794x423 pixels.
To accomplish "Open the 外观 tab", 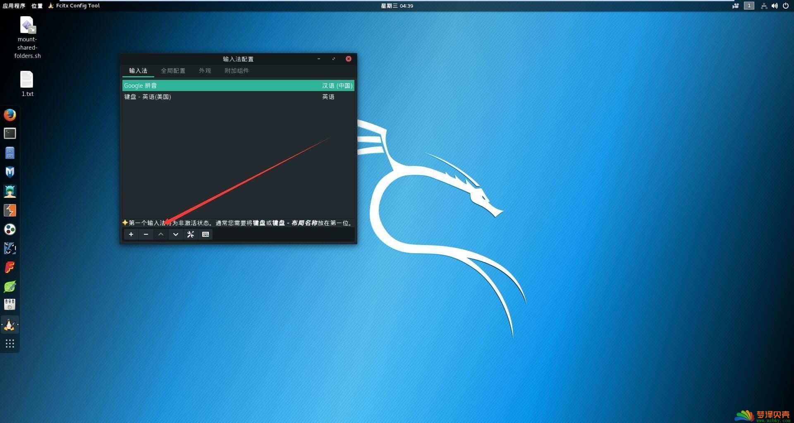I will [x=205, y=71].
